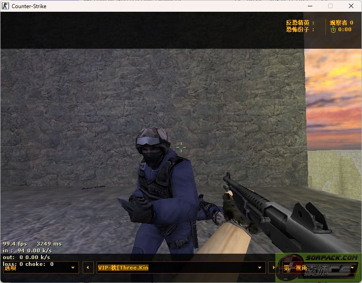Click the 0:00 round timer value
The width and height of the screenshot is (362, 283).
tap(345, 29)
